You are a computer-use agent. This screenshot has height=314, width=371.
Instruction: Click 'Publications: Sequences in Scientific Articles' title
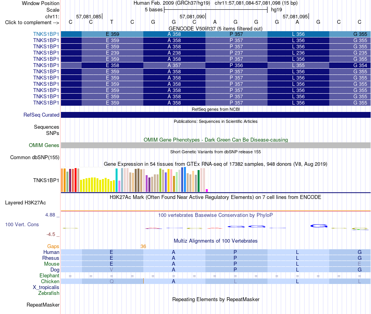[x=216, y=121]
